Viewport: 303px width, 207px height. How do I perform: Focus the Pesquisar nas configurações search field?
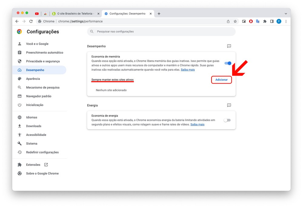pos(164,31)
